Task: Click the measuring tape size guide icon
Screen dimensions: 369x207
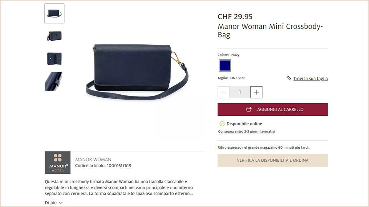Action: [289, 78]
